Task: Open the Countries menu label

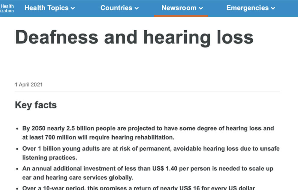Action: coord(116,8)
